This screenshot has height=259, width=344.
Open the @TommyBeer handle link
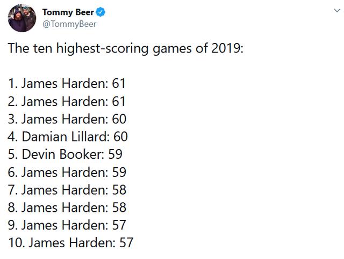(x=69, y=24)
